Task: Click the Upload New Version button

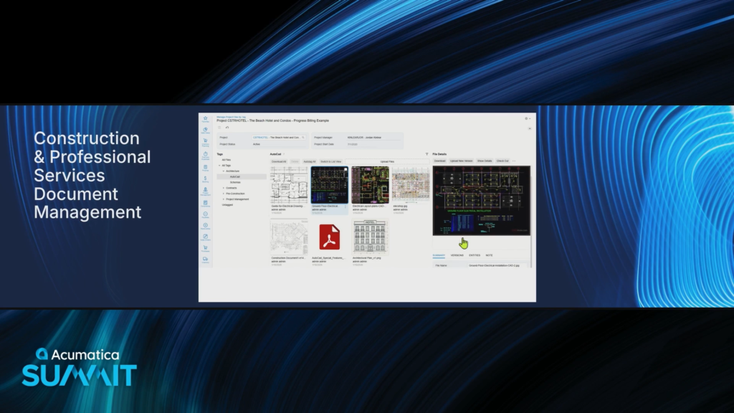Action: click(x=462, y=161)
